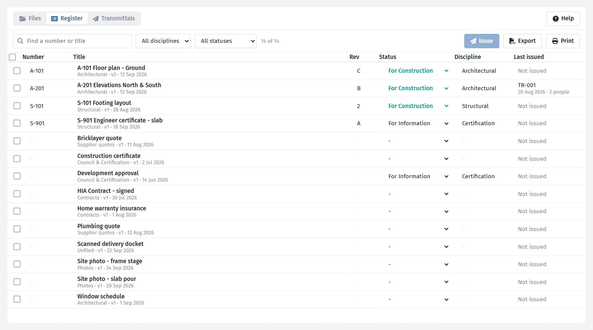Click 'Home warranty insurance' title

point(112,208)
